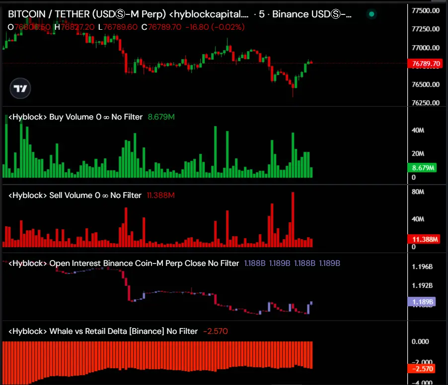Viewport: 448px width, 385px height.
Task: Click the TradingView logo icon
Action: pos(20,88)
